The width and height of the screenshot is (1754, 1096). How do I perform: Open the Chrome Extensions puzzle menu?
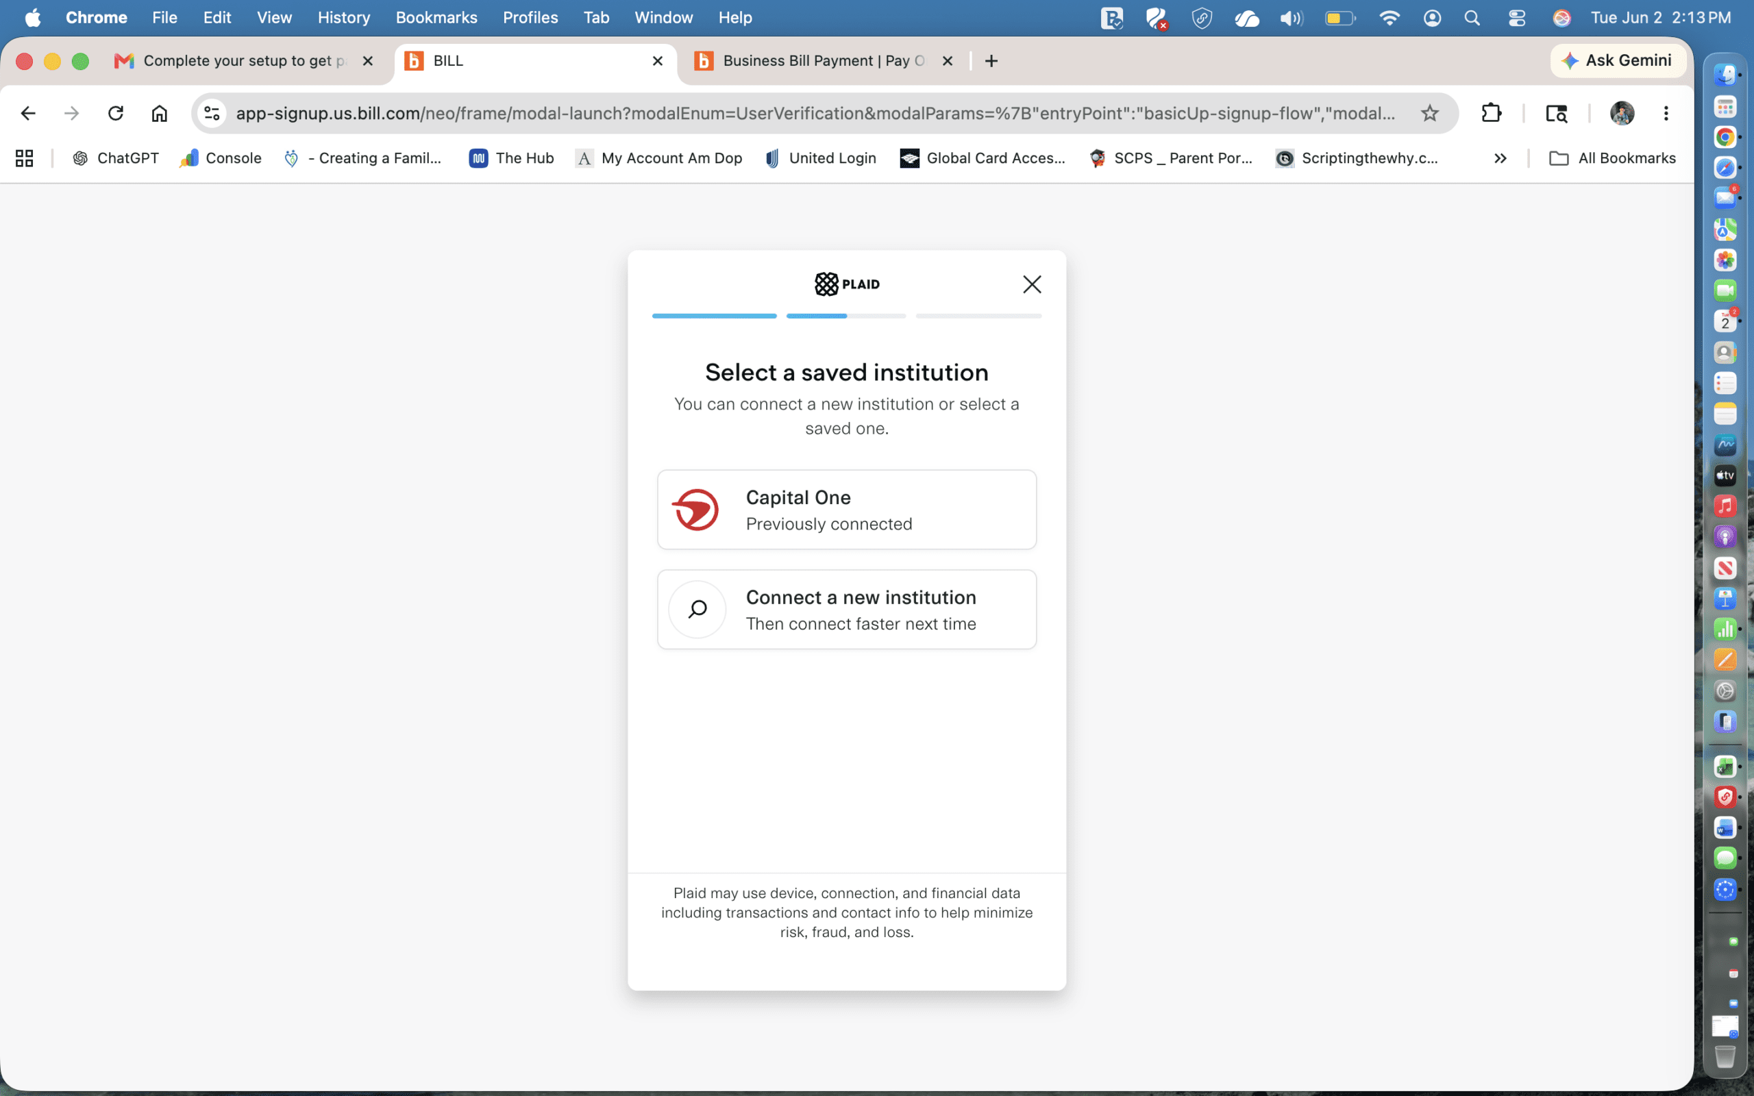(x=1492, y=113)
